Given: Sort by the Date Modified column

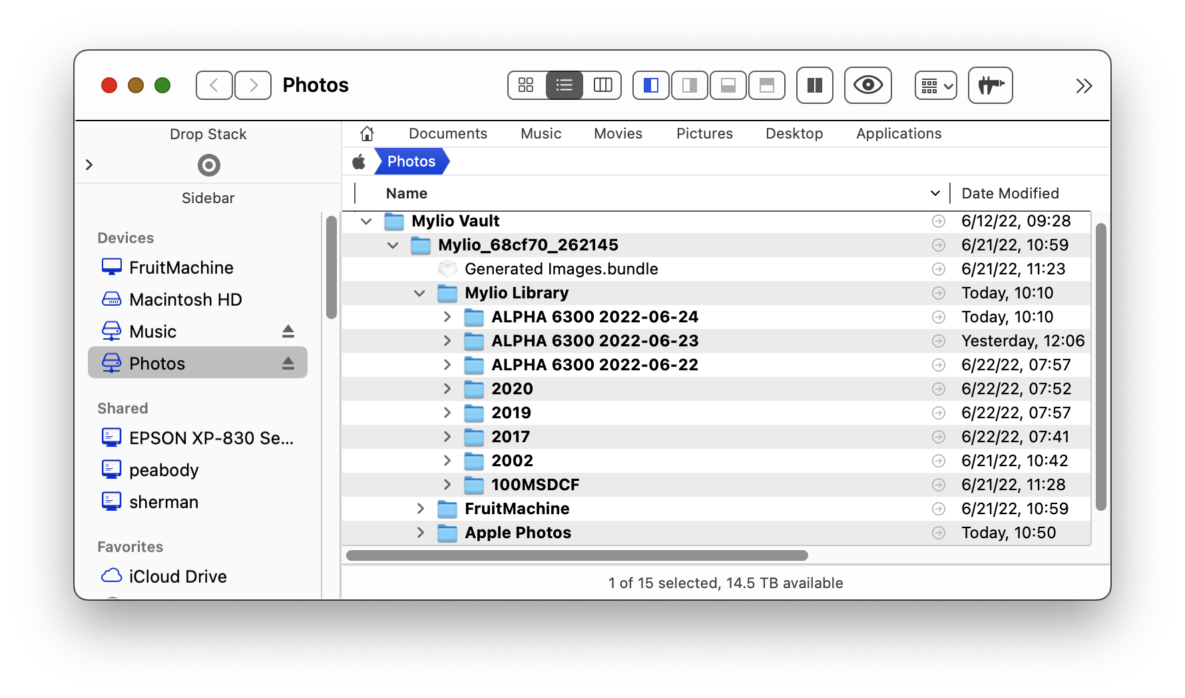Looking at the screenshot, I should coord(1010,194).
